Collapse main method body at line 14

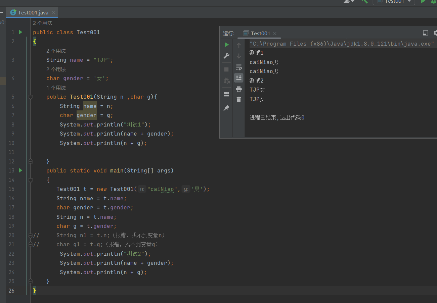pos(31,180)
